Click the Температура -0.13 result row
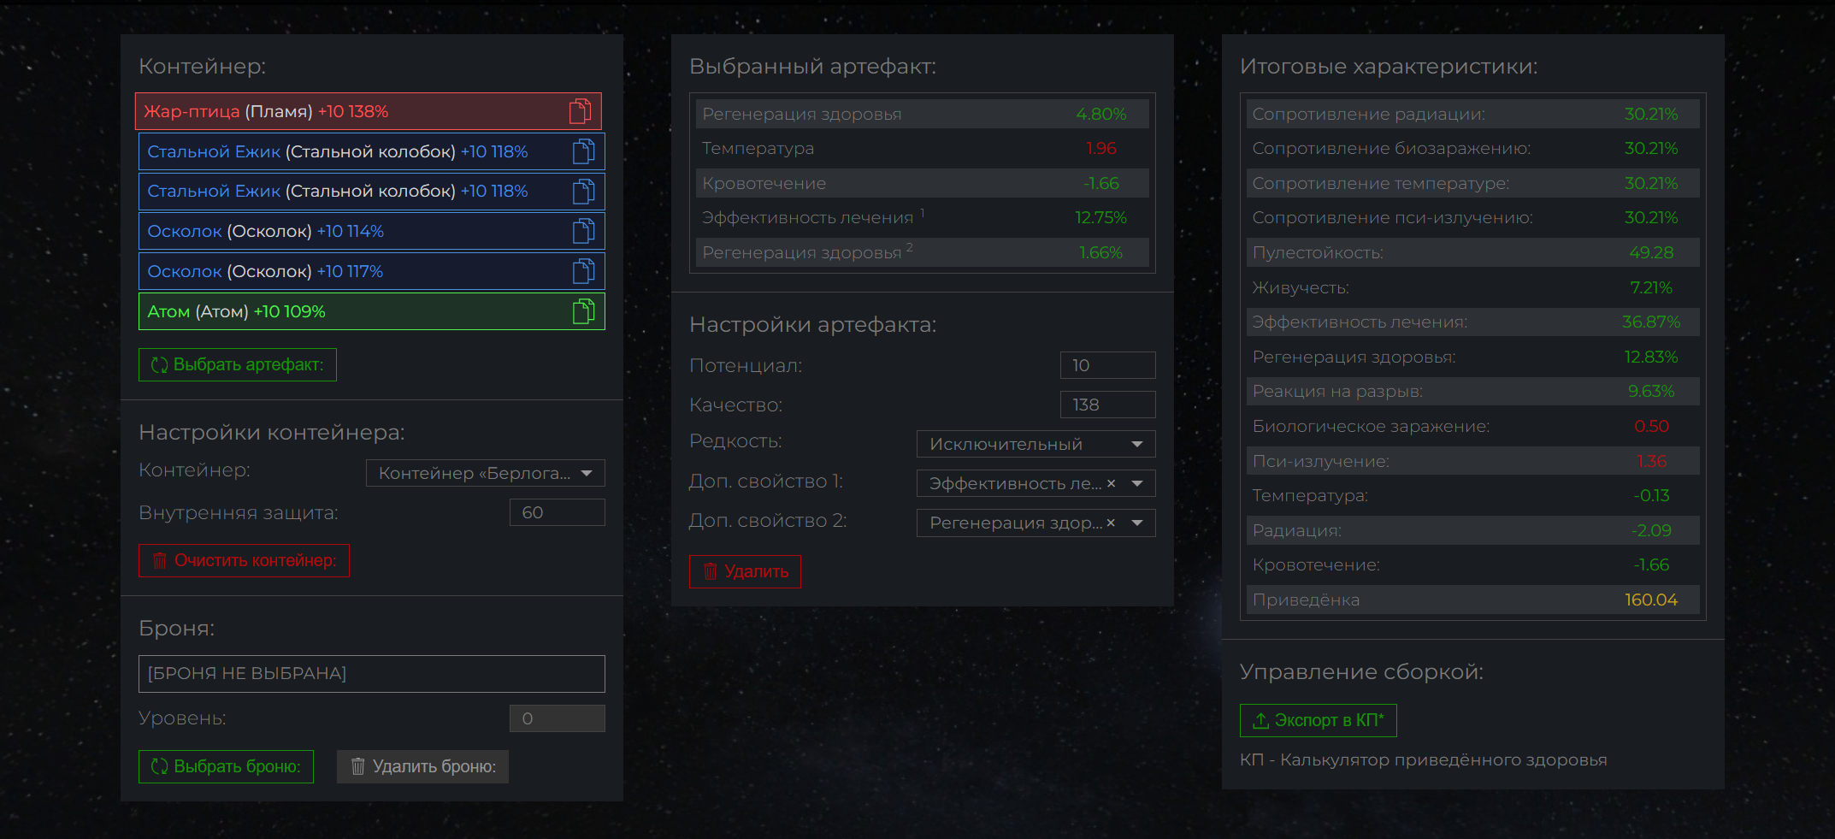Screen dimensions: 1835x839 pyautogui.click(x=1473, y=495)
